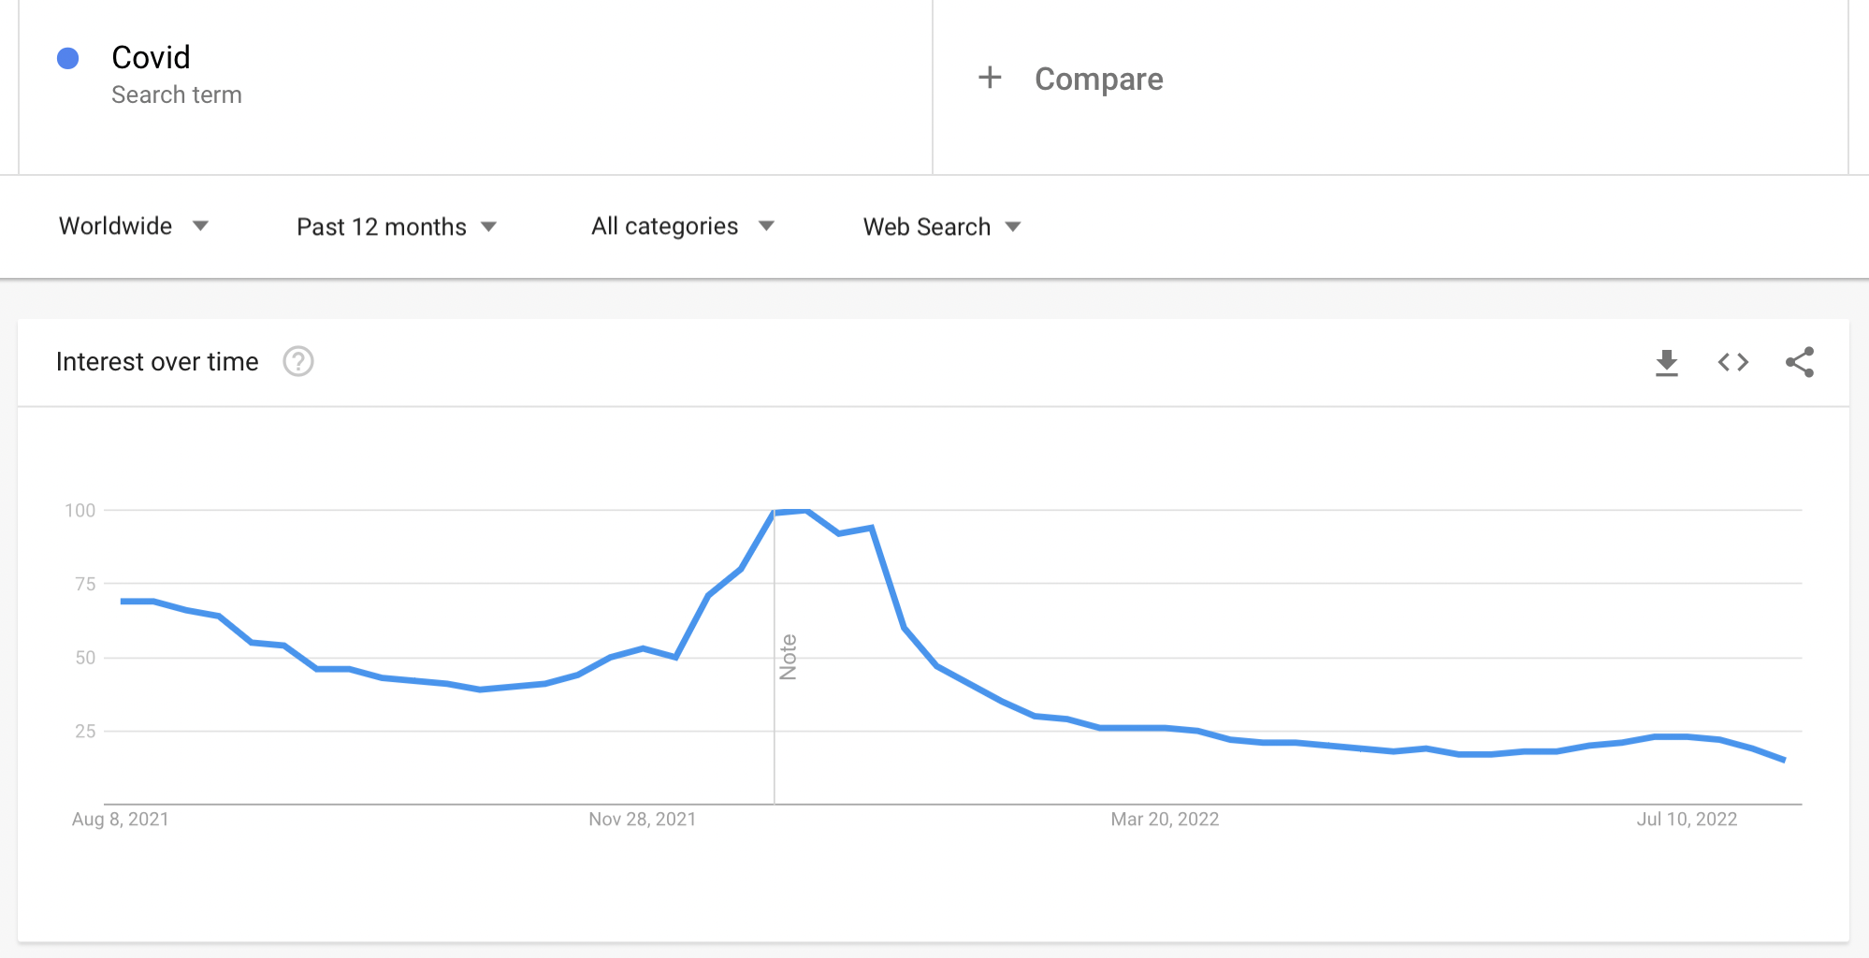Click the chart peak at value 100
1869x958 pixels.
click(x=790, y=511)
